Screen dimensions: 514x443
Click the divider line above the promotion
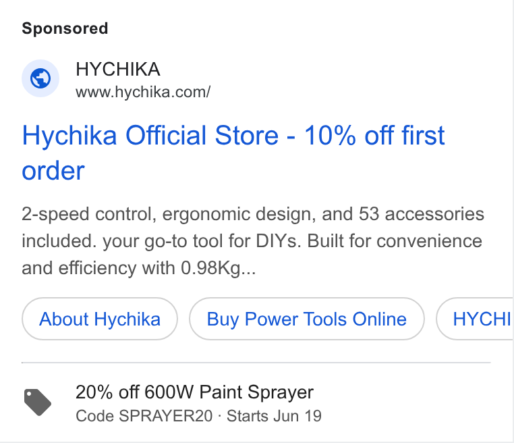256,363
